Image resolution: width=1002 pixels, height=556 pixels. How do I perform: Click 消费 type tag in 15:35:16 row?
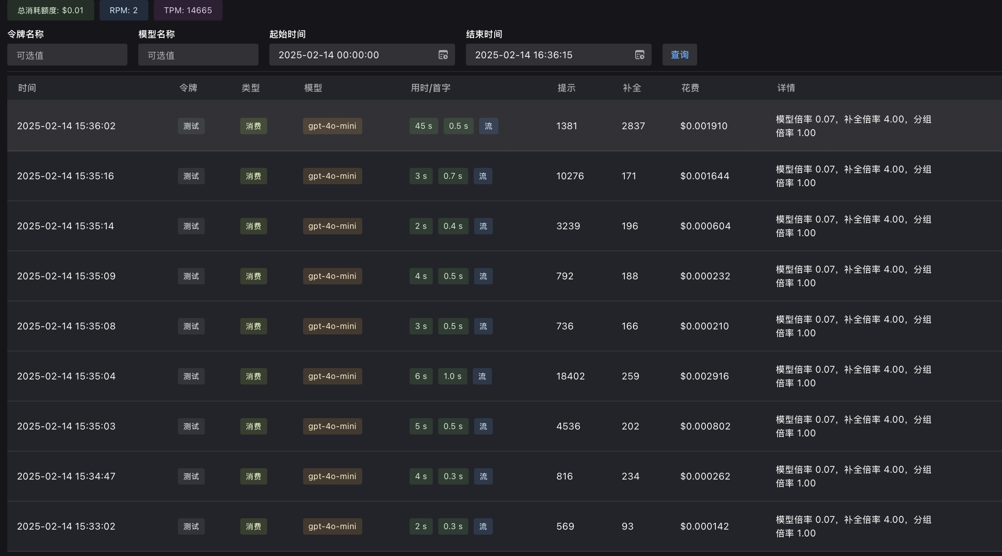click(x=253, y=176)
